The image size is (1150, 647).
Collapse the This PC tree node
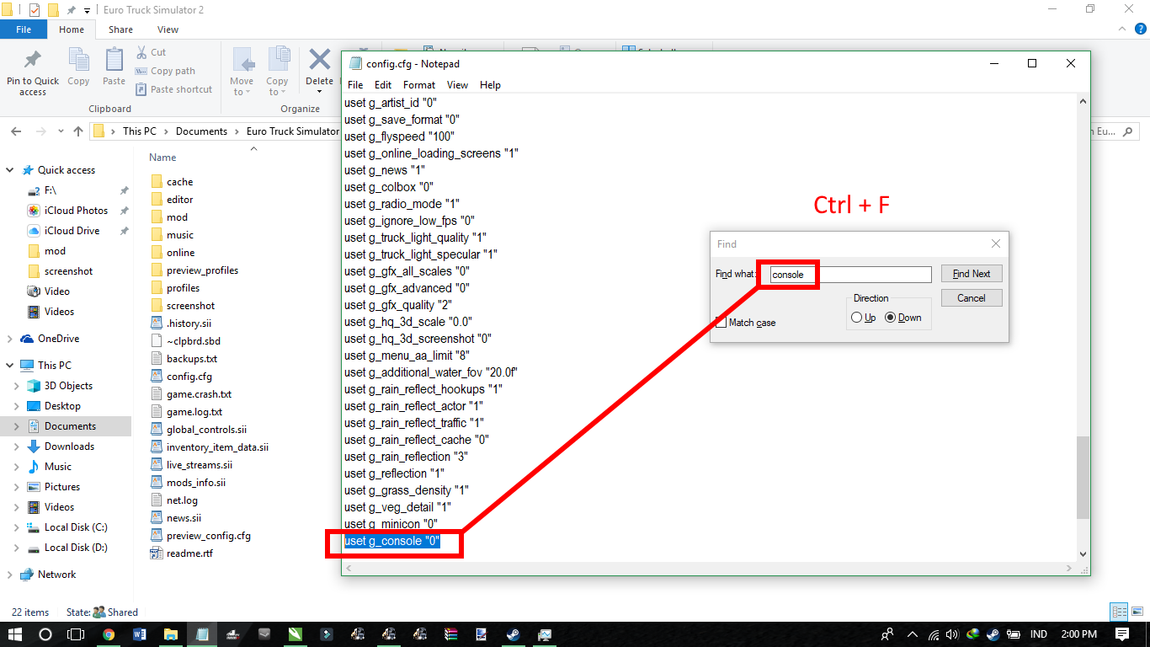click(10, 366)
